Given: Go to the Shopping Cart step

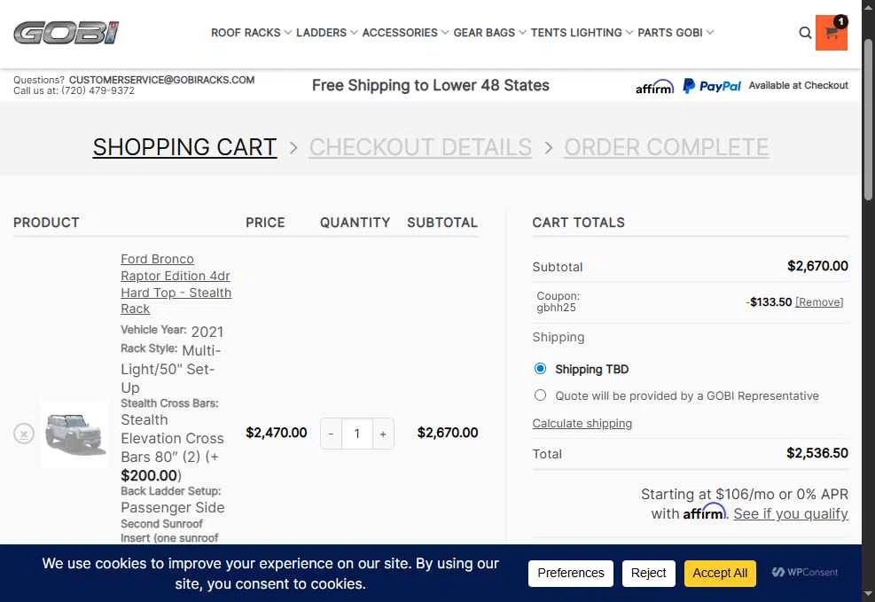Looking at the screenshot, I should click(x=184, y=147).
